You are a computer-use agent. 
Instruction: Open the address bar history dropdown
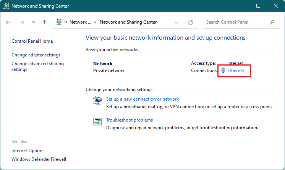click(x=176, y=22)
